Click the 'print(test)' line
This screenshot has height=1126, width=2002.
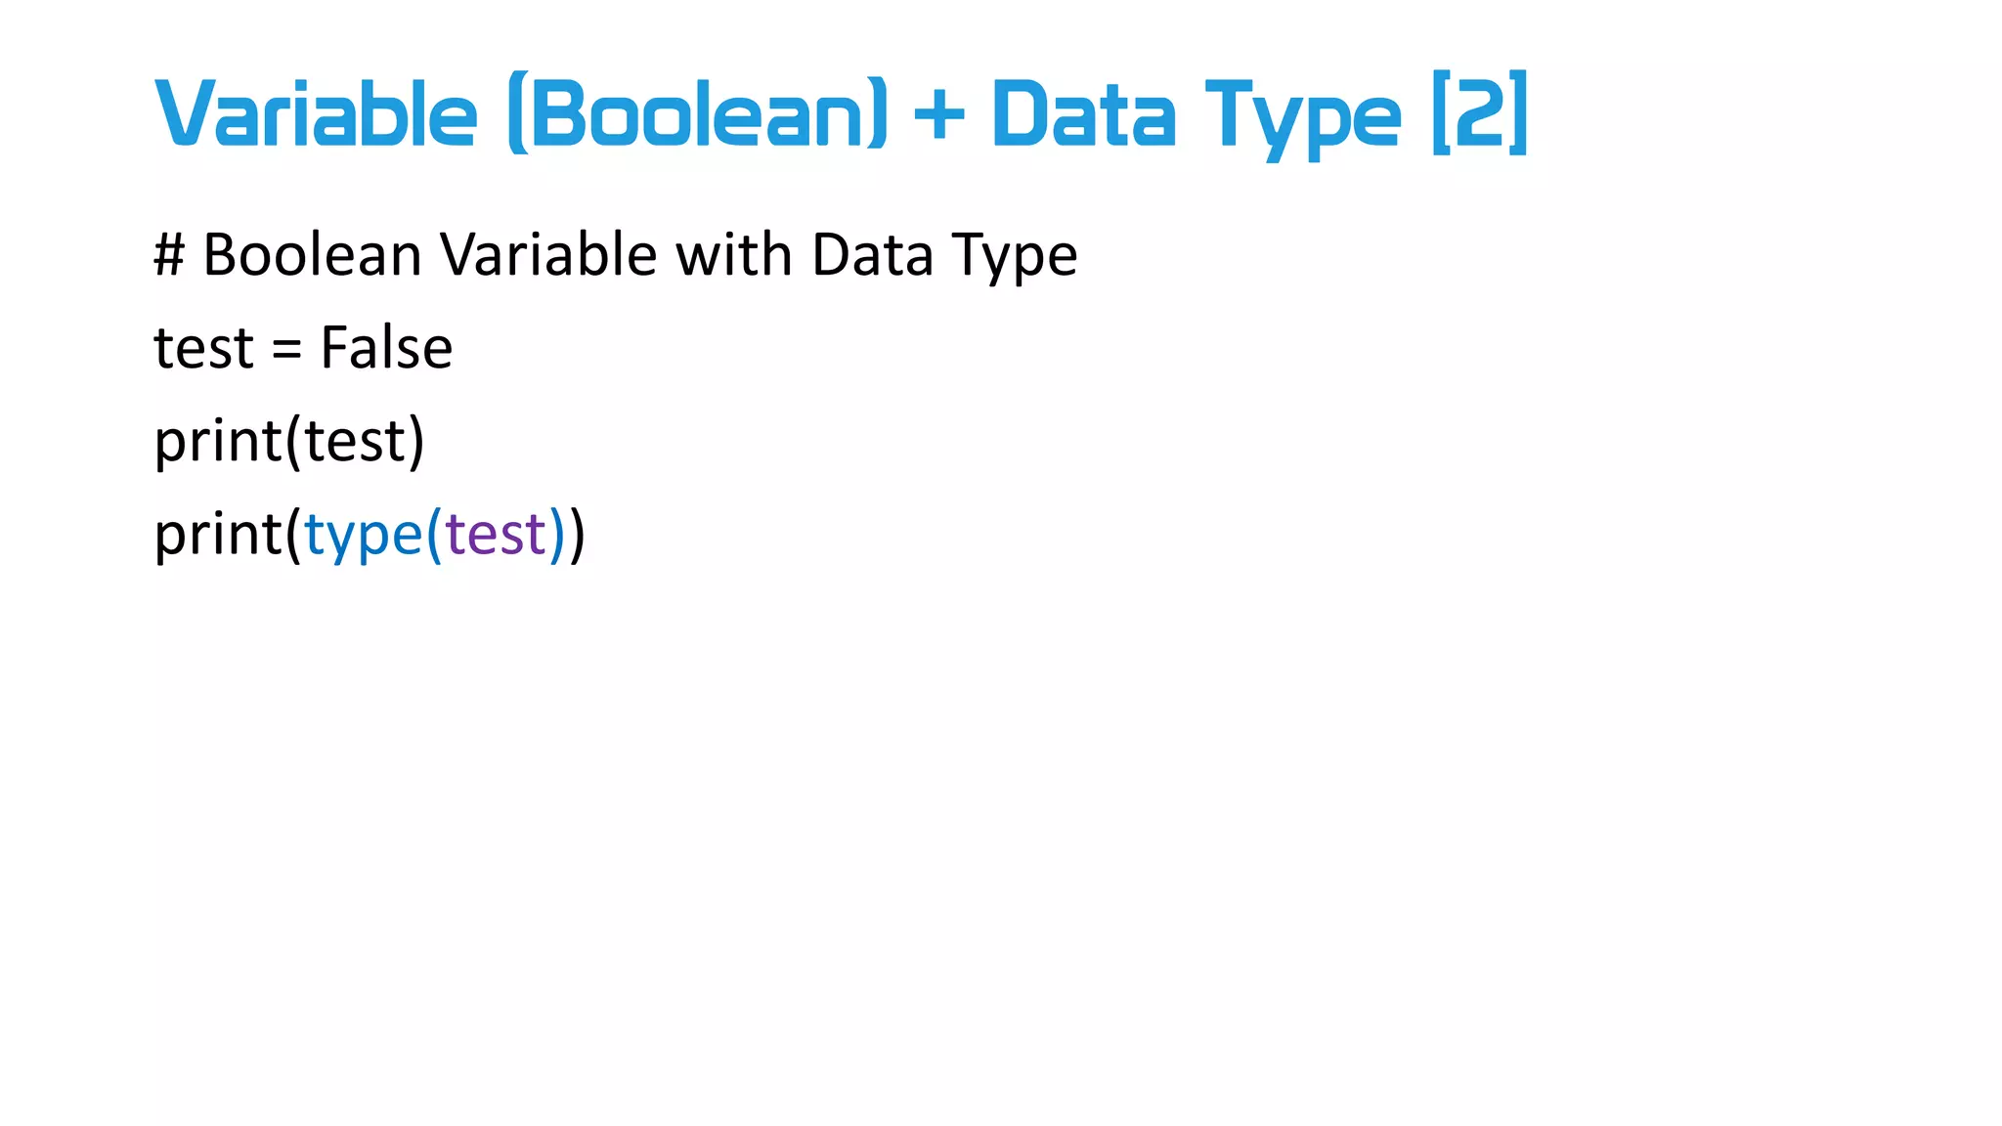click(x=289, y=443)
